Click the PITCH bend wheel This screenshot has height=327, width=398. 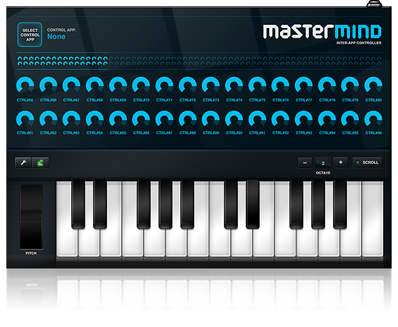[x=31, y=217]
